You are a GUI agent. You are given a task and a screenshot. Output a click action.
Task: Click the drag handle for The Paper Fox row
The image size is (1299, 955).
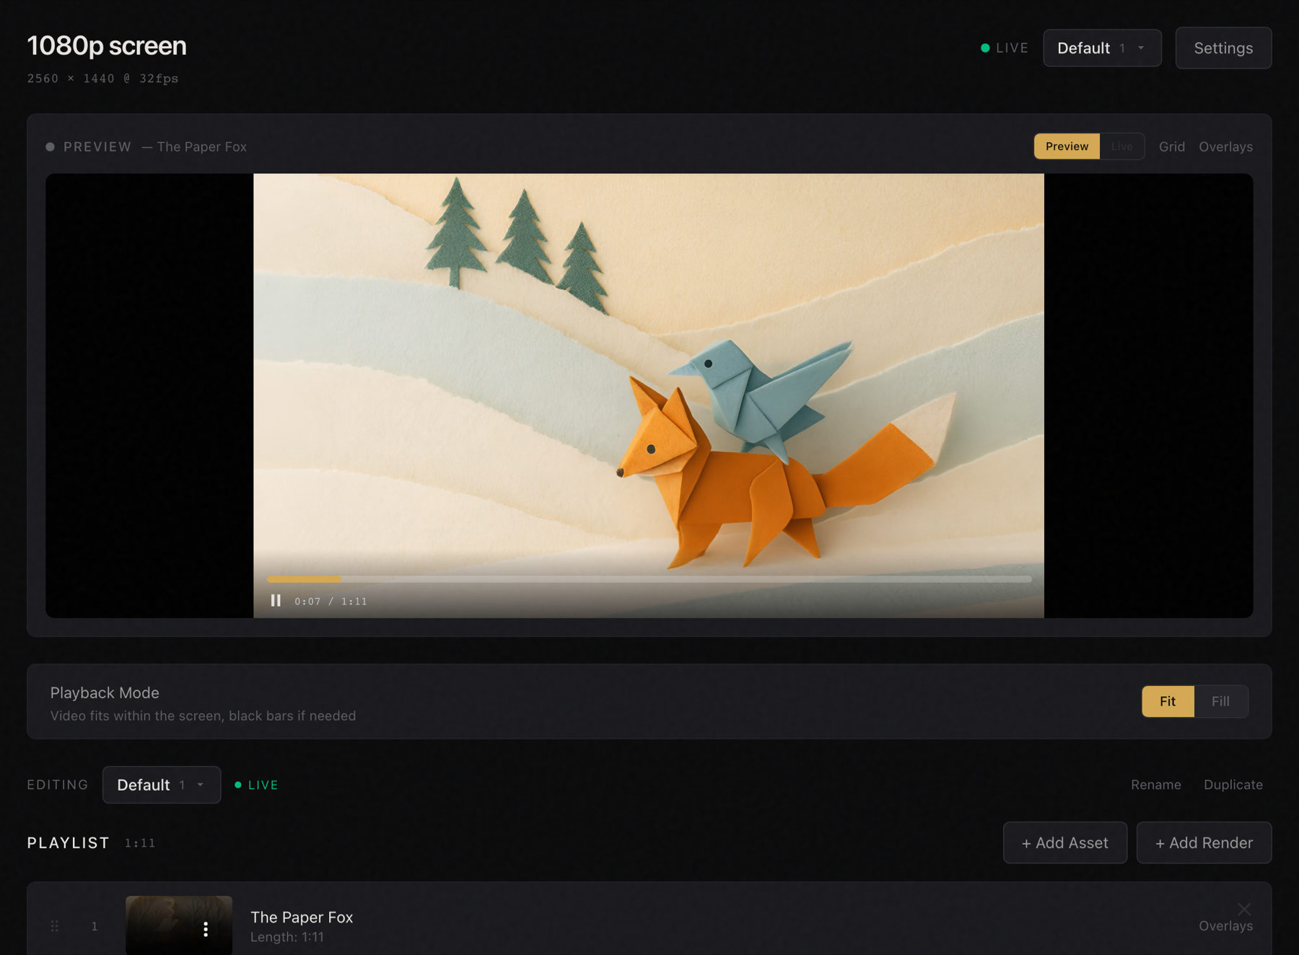point(55,926)
